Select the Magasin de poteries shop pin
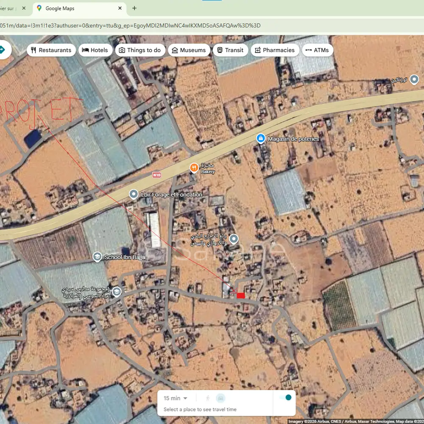This screenshot has width=424, height=424. pyautogui.click(x=261, y=139)
